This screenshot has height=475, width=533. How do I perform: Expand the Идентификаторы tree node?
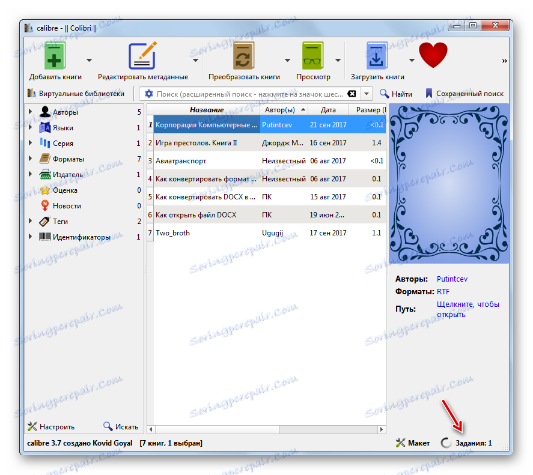pyautogui.click(x=30, y=237)
